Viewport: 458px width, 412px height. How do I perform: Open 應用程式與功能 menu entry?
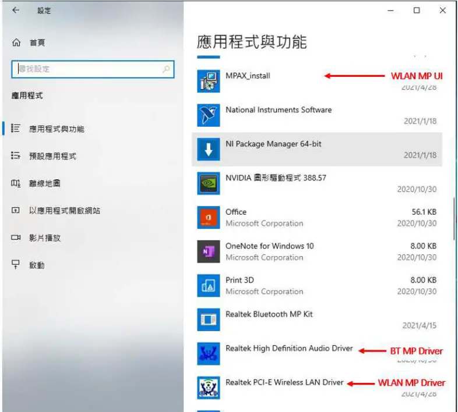(x=57, y=129)
